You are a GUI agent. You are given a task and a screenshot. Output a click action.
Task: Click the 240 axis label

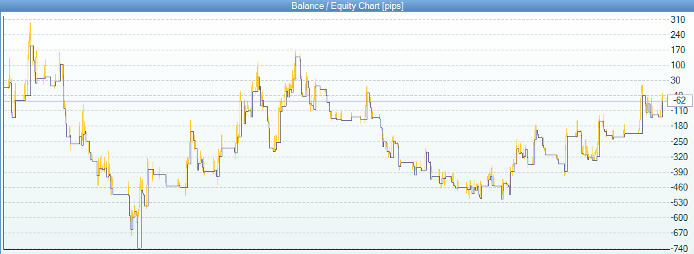pos(677,35)
